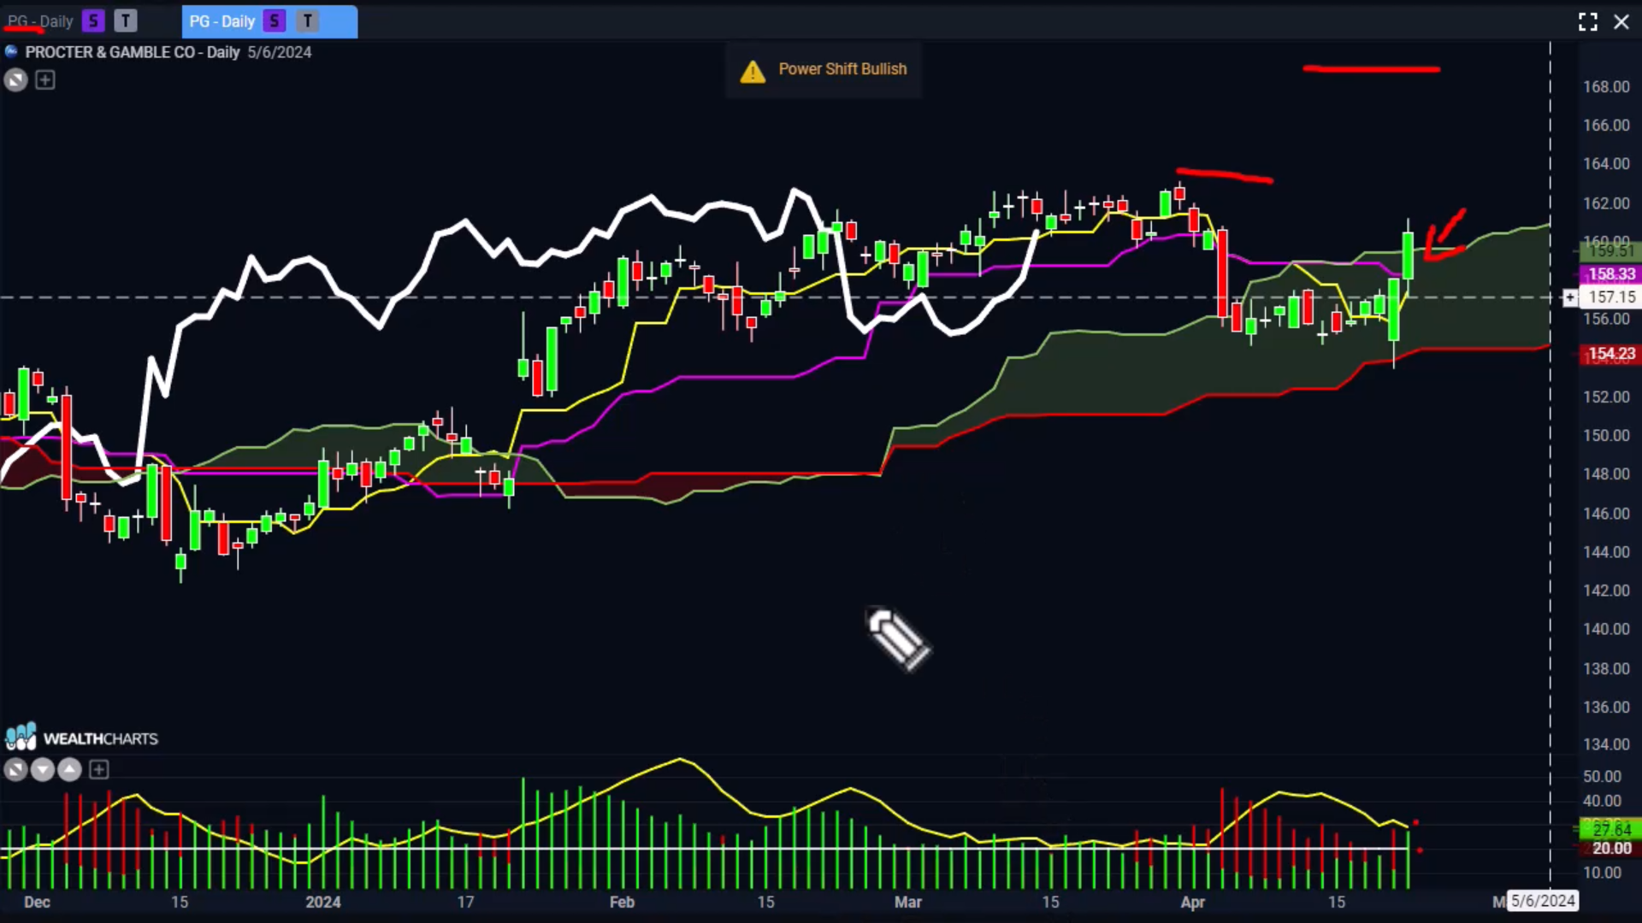The height and width of the screenshot is (923, 1642).
Task: Switch to the inactive first PG - Daily tab
Action: (x=40, y=21)
